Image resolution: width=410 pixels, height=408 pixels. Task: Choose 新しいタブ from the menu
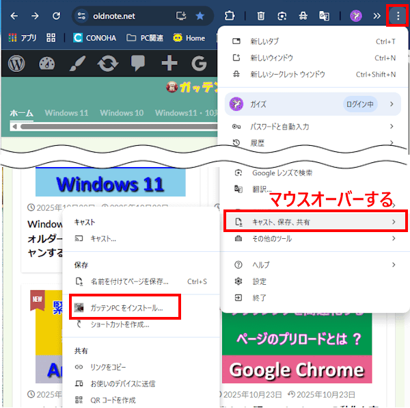point(313,41)
